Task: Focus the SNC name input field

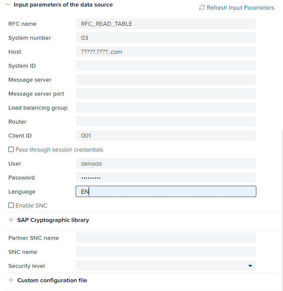Action: click(x=166, y=252)
